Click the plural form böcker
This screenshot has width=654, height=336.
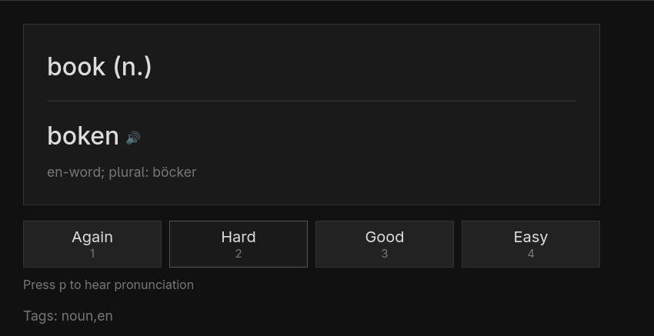click(175, 172)
